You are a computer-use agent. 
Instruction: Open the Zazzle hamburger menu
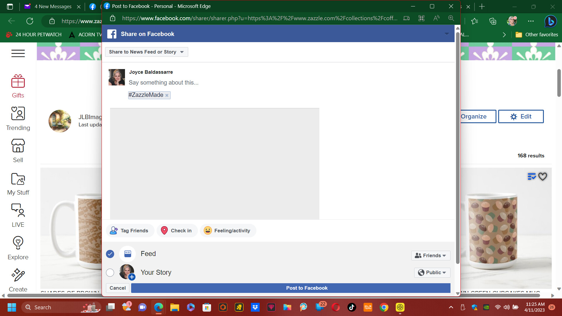pos(18,53)
